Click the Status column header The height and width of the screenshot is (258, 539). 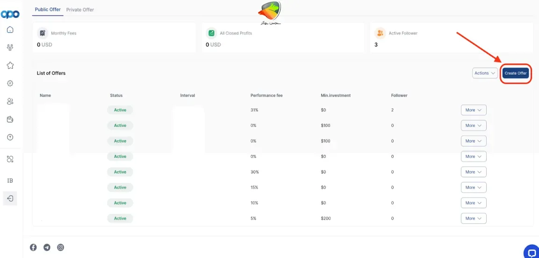(116, 95)
